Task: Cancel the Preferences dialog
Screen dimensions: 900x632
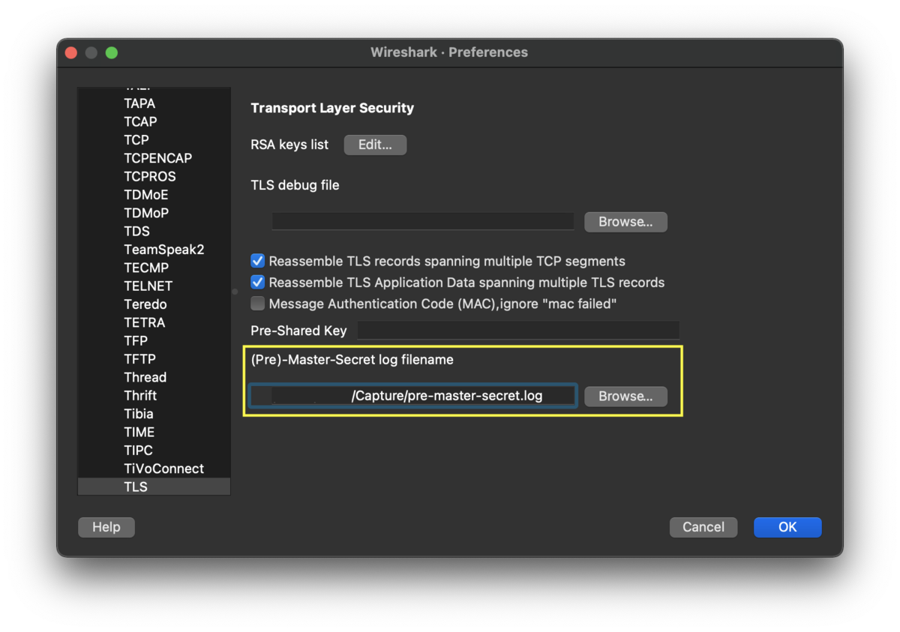Action: [x=703, y=527]
